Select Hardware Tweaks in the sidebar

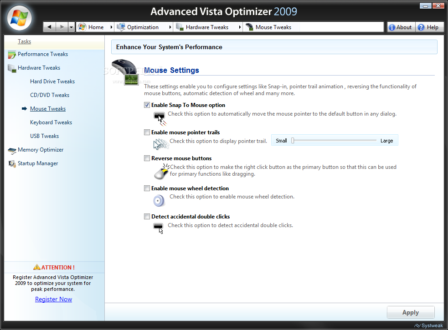point(39,68)
